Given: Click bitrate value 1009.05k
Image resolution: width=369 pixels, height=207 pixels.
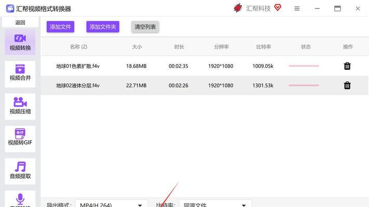Looking at the screenshot, I should click(x=263, y=66).
